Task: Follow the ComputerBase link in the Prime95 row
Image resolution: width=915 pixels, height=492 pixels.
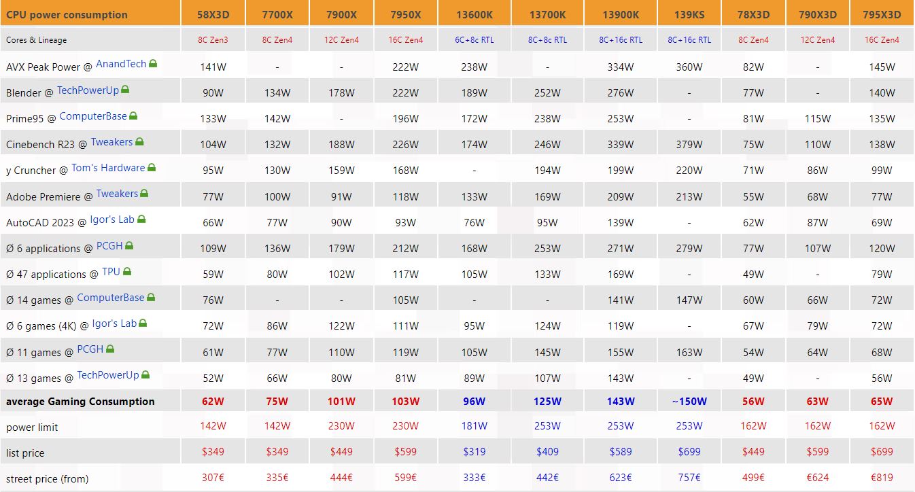Action: tap(93, 116)
